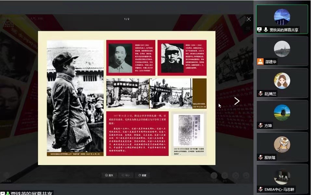Click the 缩小 zoom out button

126,175
